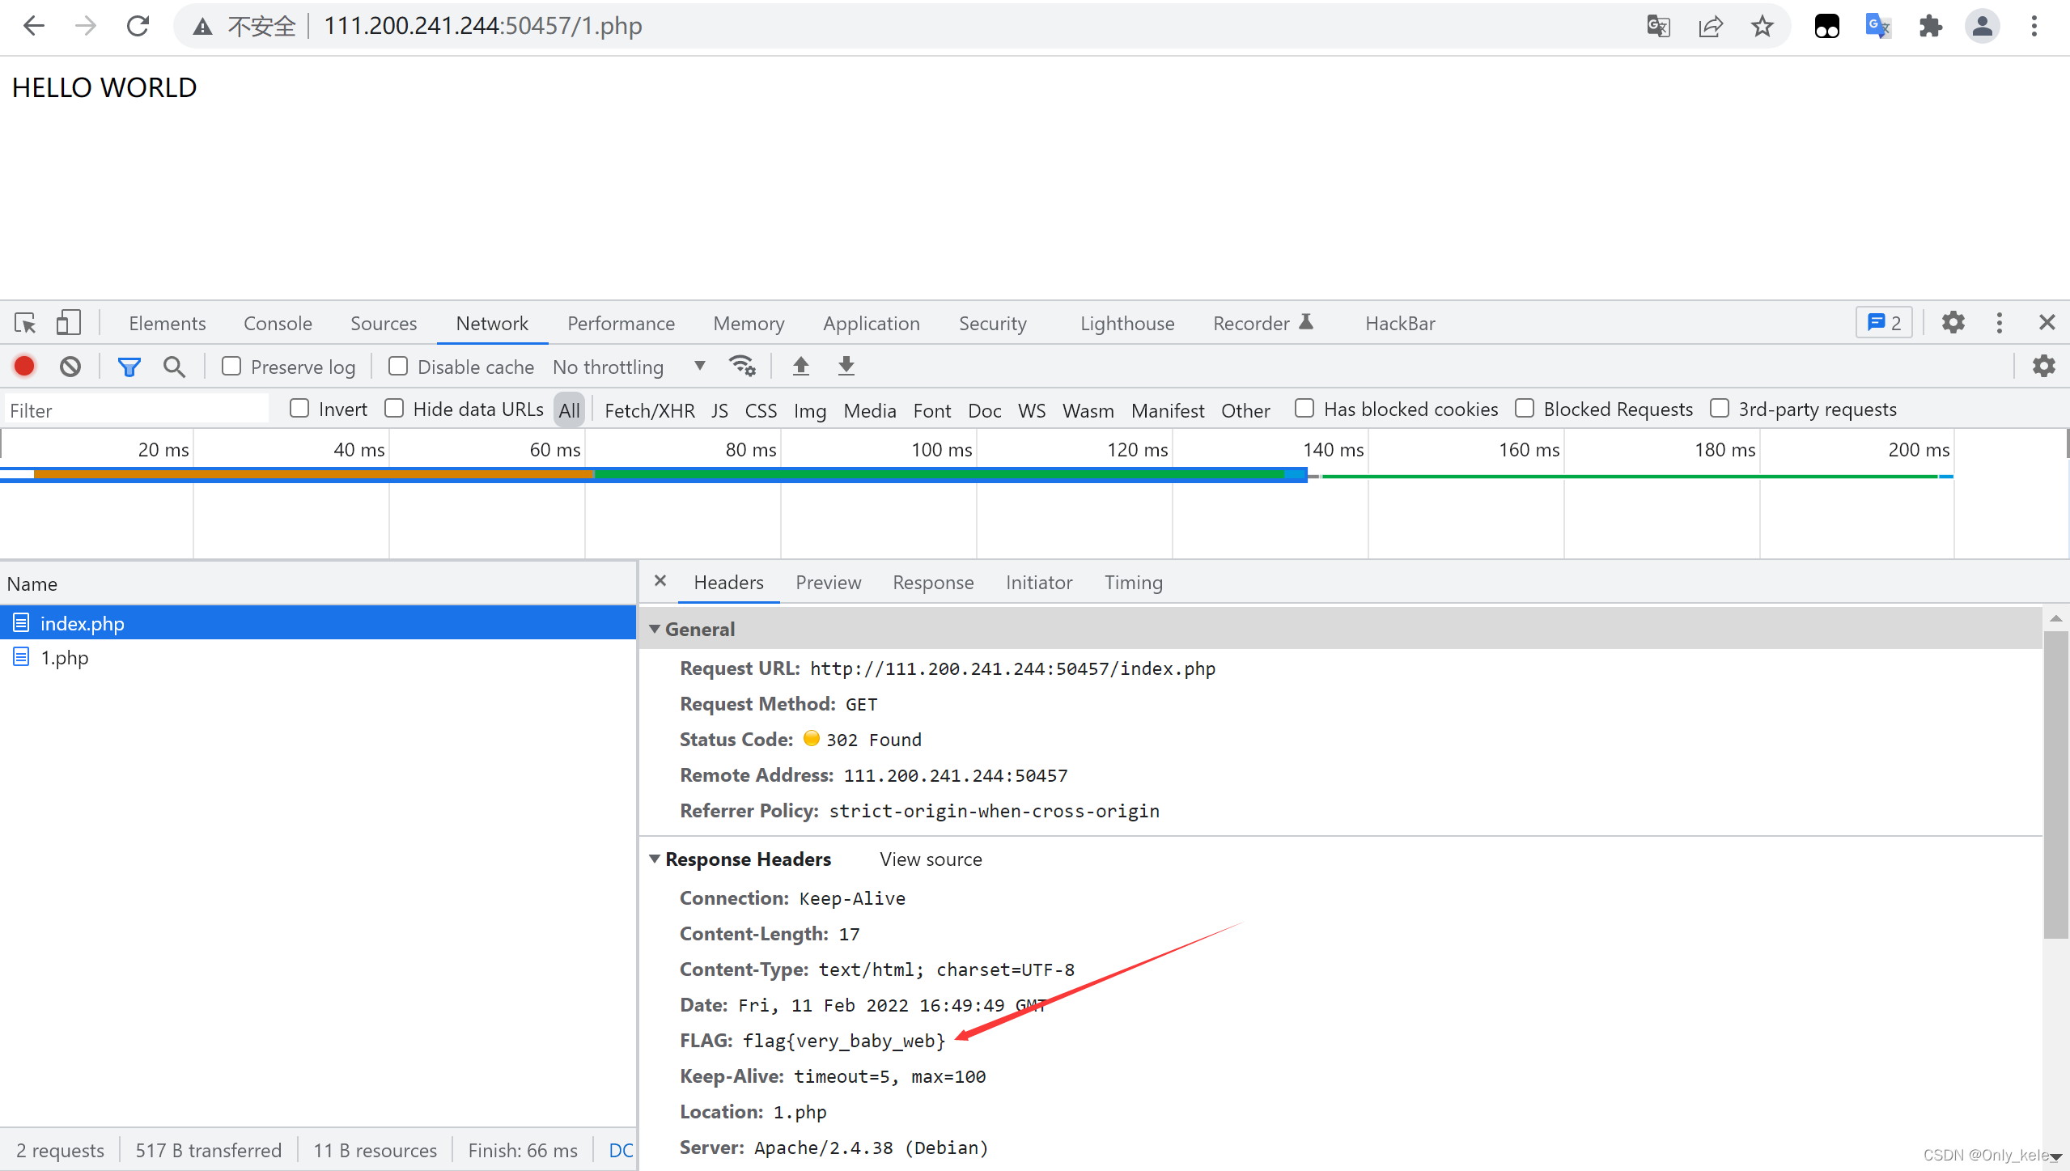The height and width of the screenshot is (1171, 2070).
Task: Click the red record network log button
Action: tap(24, 367)
